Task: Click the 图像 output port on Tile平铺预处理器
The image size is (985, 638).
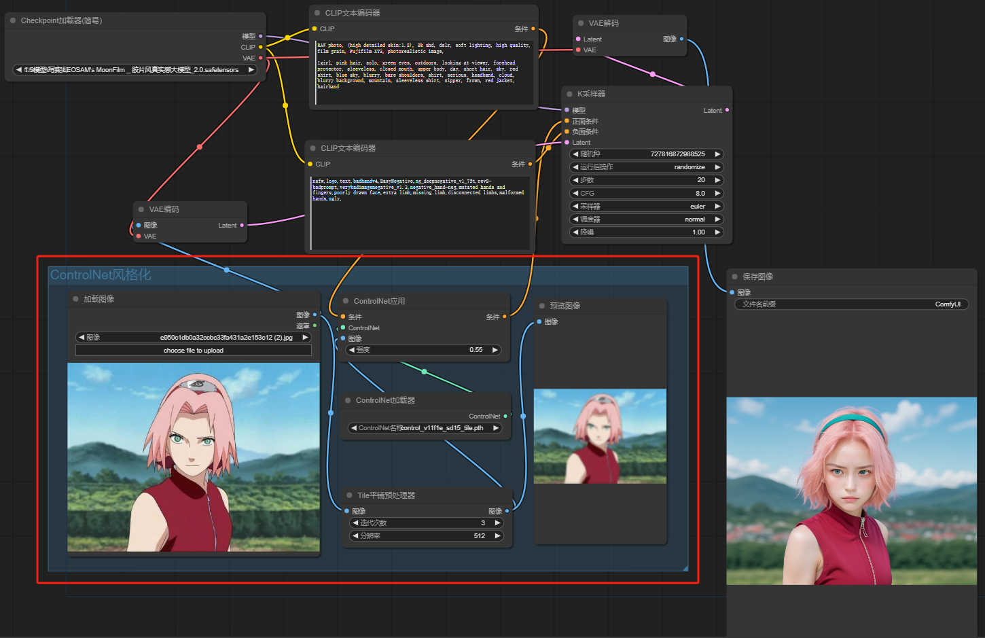Action: [507, 511]
